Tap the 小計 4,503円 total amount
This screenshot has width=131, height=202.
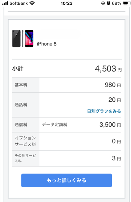click(108, 69)
